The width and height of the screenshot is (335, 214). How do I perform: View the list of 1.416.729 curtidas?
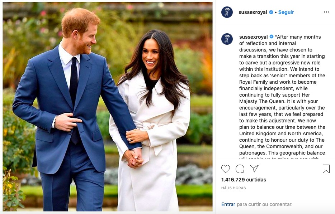tap(244, 180)
